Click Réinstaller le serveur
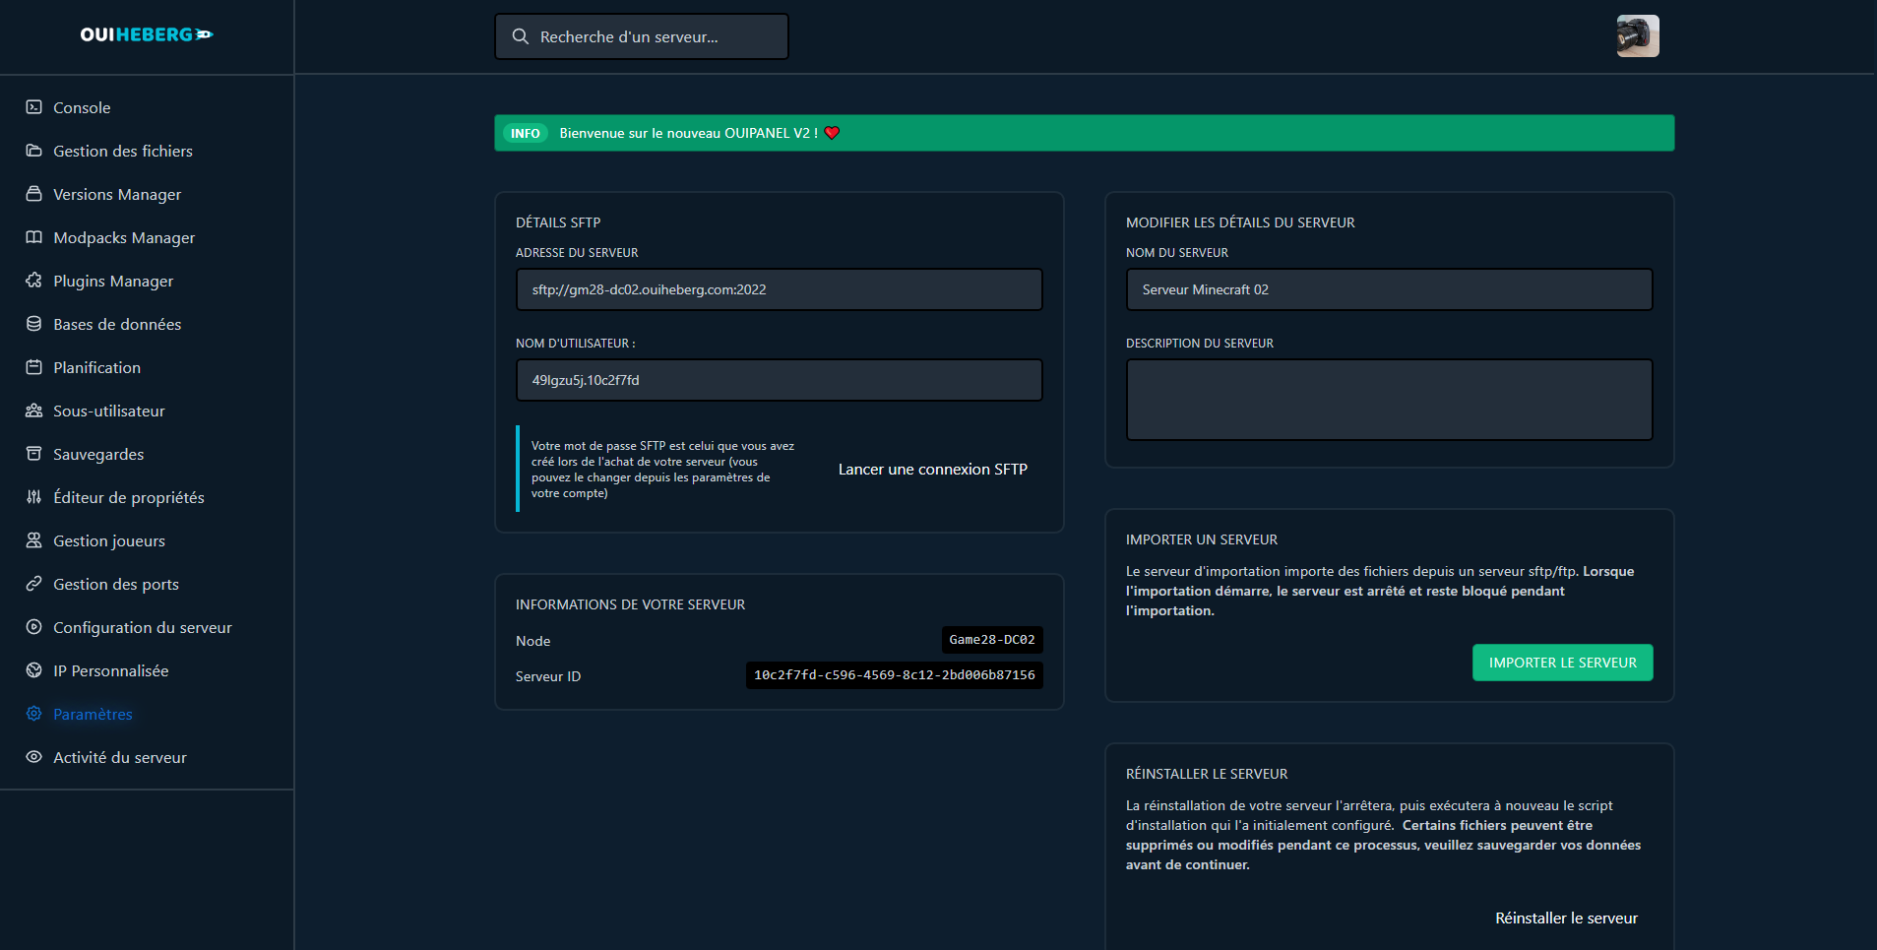This screenshot has width=1877, height=950. 1566,918
